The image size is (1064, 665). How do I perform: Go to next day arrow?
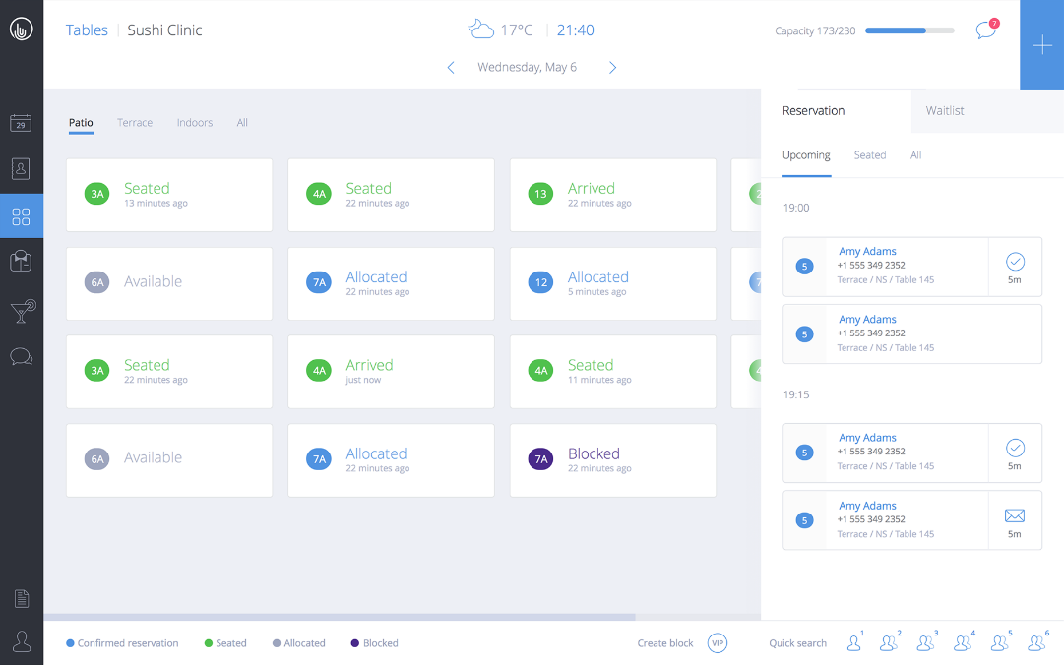pos(612,68)
